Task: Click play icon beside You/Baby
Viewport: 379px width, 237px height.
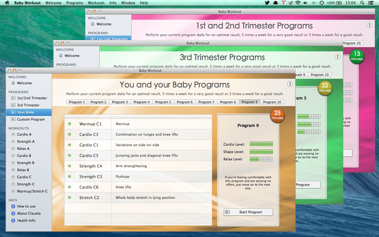Action: click(13, 112)
